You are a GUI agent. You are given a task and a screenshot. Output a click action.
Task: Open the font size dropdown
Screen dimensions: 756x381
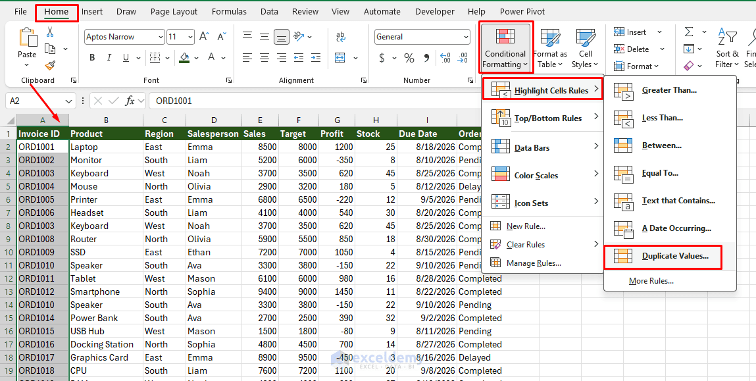click(190, 37)
